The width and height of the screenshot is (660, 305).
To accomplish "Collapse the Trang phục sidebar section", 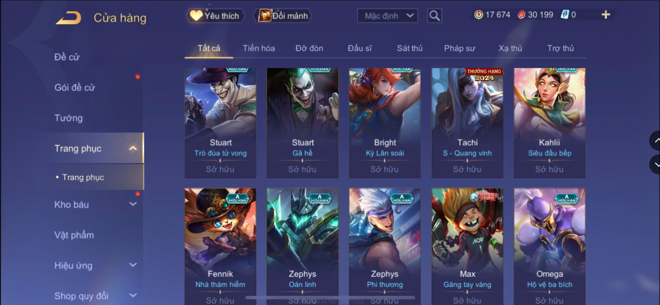I will coord(133,148).
